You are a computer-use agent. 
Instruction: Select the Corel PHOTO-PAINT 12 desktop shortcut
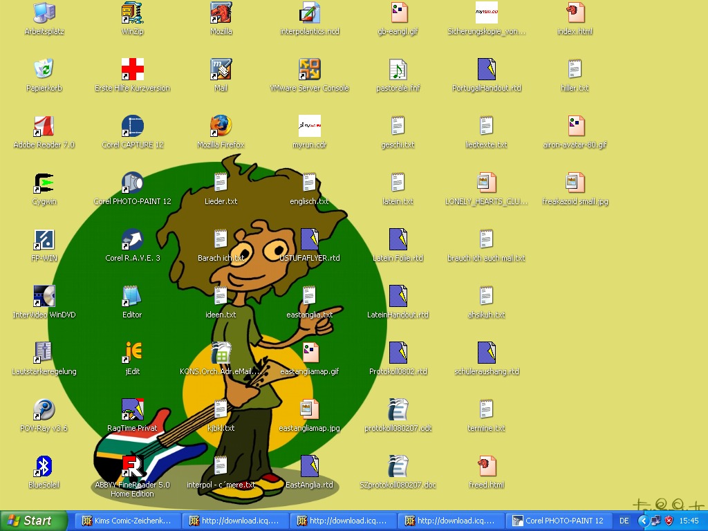point(132,183)
